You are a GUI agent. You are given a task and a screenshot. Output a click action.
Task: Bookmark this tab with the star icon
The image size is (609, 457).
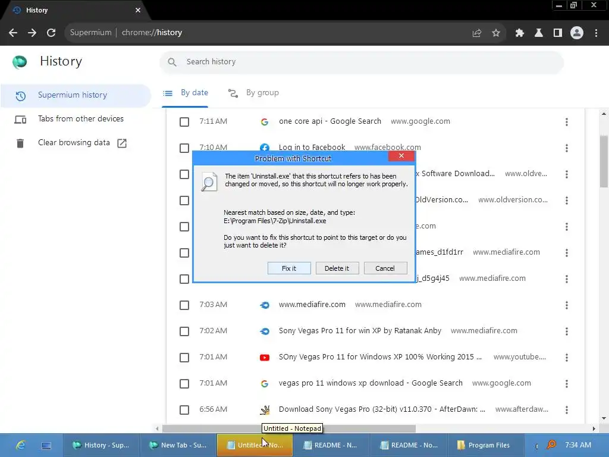(x=496, y=33)
